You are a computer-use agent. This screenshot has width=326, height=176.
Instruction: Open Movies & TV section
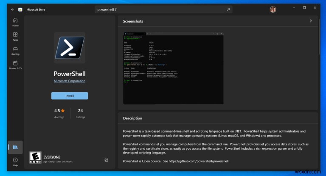coord(15,65)
